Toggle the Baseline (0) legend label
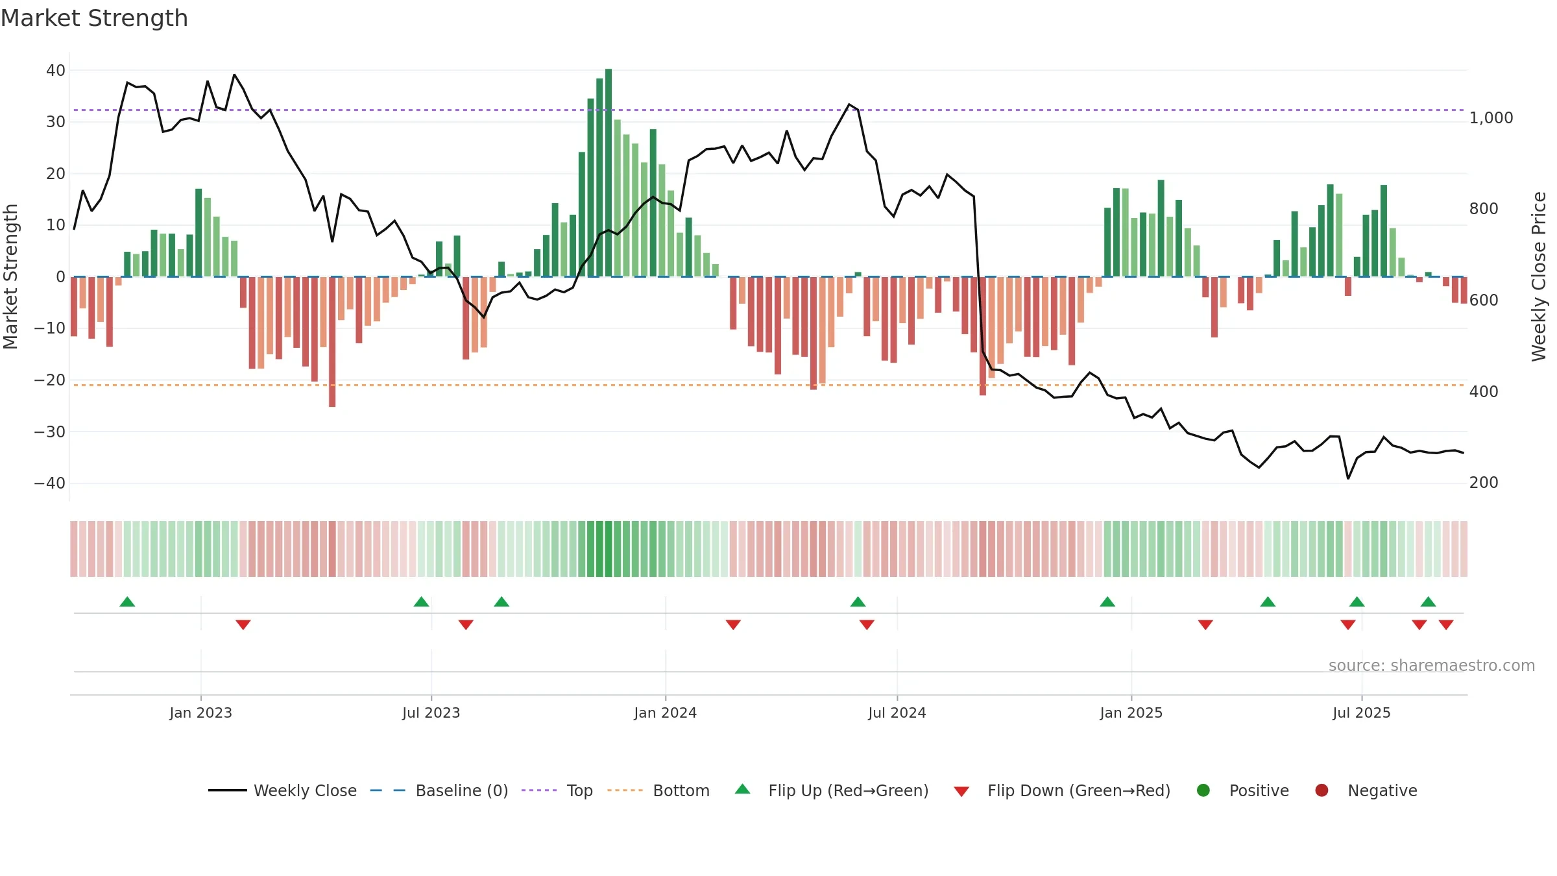 click(x=462, y=790)
